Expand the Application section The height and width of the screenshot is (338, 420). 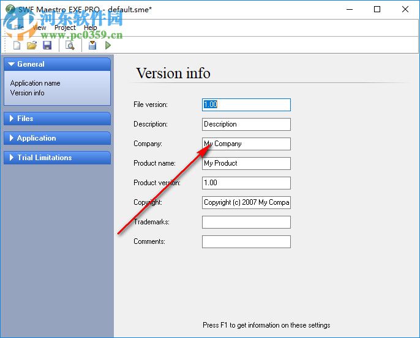pos(57,138)
